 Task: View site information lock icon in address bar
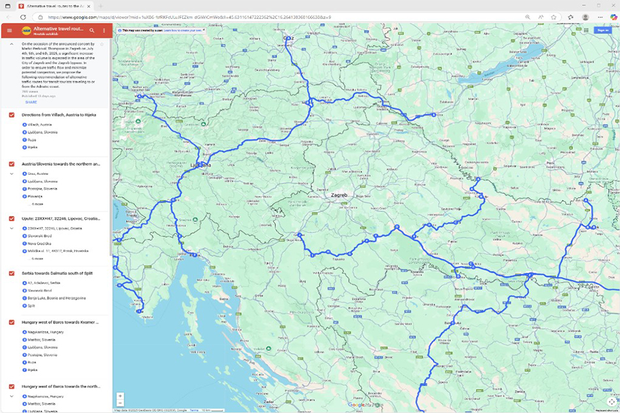[40, 17]
